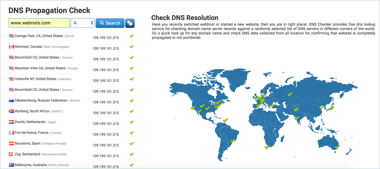
Task: Click green checkmark in Wynberg, South Africa row
Action: [132, 111]
